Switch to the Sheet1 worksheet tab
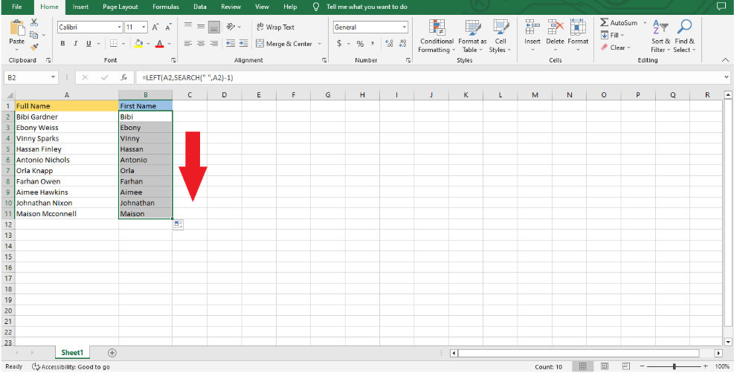Screen dimensions: 734x373 click(x=72, y=352)
